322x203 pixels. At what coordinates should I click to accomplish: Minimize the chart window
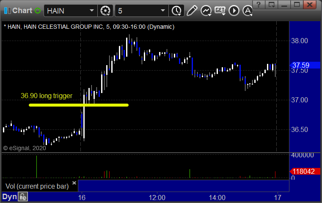pyautogui.click(x=284, y=5)
